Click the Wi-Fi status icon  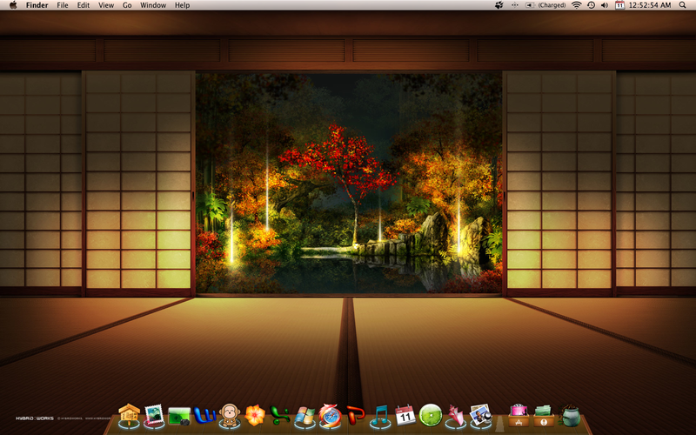point(576,5)
